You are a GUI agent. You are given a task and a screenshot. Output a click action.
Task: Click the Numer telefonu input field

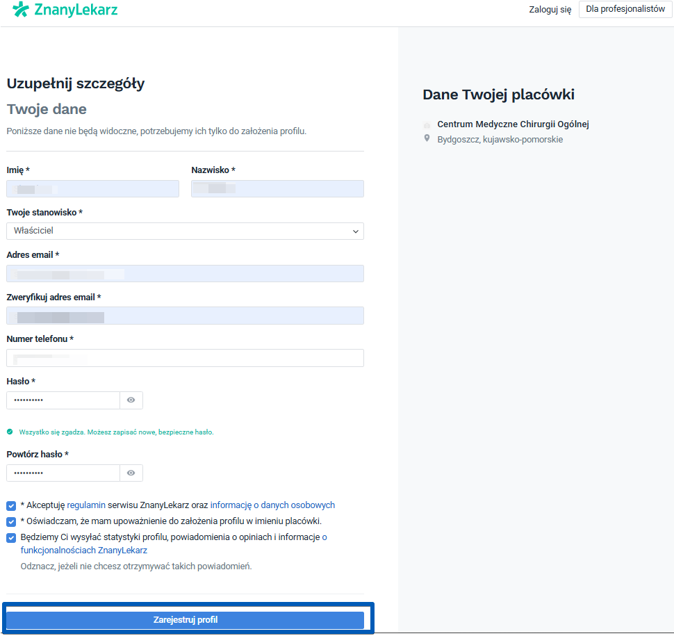coord(185,357)
